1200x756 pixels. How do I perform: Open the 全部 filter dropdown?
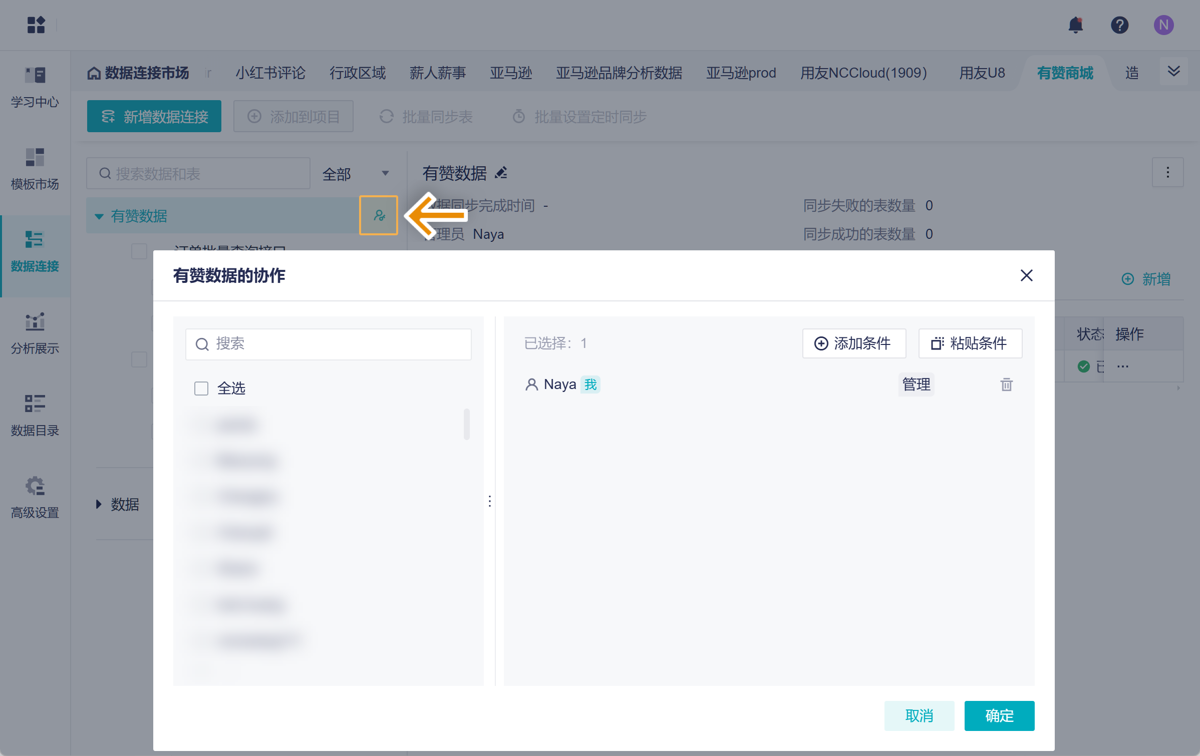356,174
